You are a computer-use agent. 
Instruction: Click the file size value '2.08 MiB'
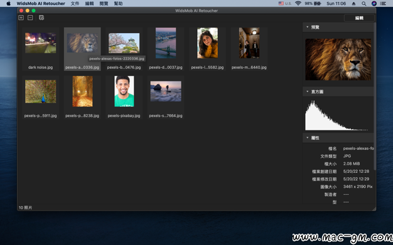(x=352, y=164)
